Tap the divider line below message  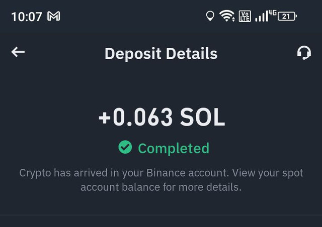pyautogui.click(x=161, y=215)
